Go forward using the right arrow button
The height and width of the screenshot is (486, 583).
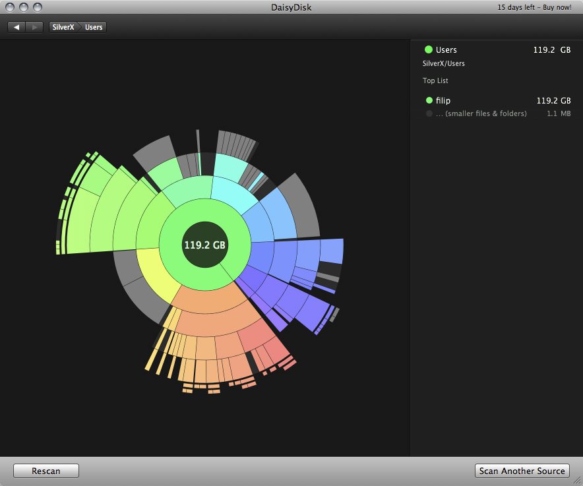click(x=34, y=27)
